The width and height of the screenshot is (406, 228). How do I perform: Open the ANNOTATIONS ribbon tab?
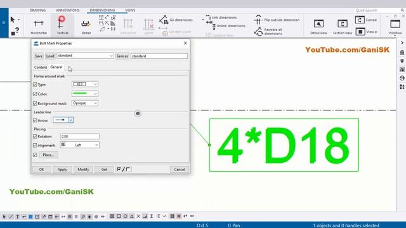68,10
